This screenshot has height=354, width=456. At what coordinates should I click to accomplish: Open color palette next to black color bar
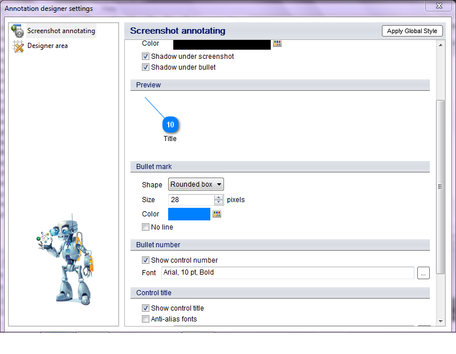[x=277, y=43]
